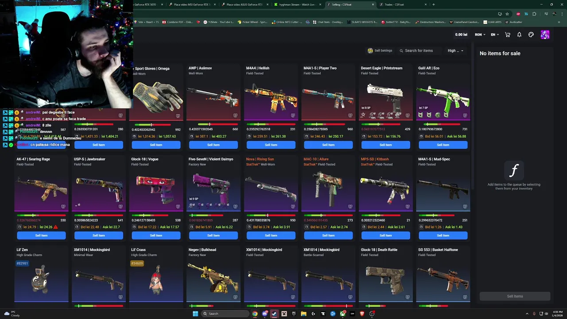567x319 pixels.
Task: Click the price info icon for AWP Asiimov
Action: pyautogui.click(x=191, y=136)
